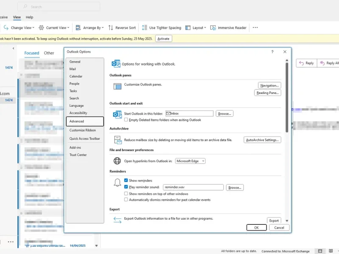Image resolution: width=339 pixels, height=254 pixels.
Task: Click the Export arrows icon
Action: click(x=117, y=220)
